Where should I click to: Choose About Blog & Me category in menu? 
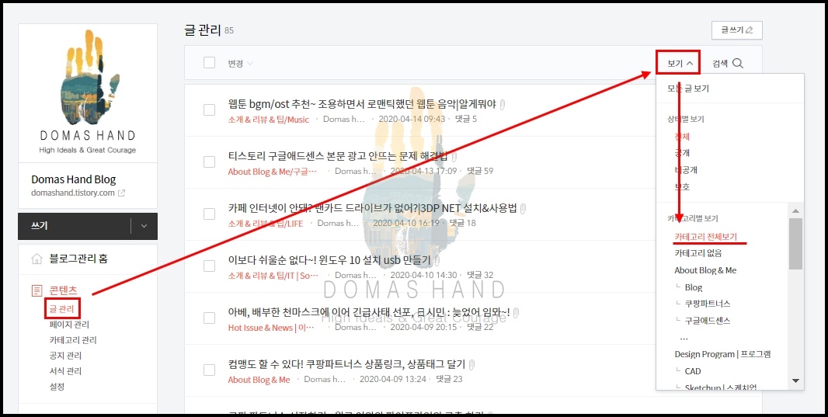click(x=705, y=270)
